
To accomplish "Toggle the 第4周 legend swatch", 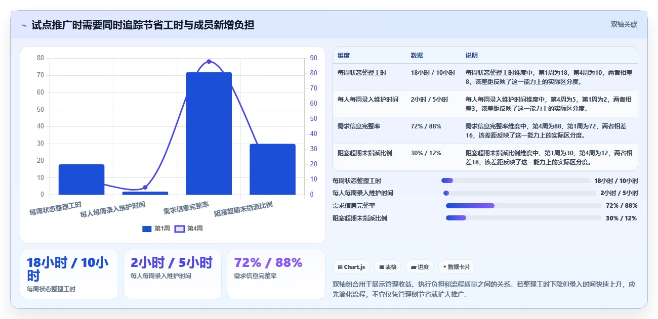I will click(179, 229).
